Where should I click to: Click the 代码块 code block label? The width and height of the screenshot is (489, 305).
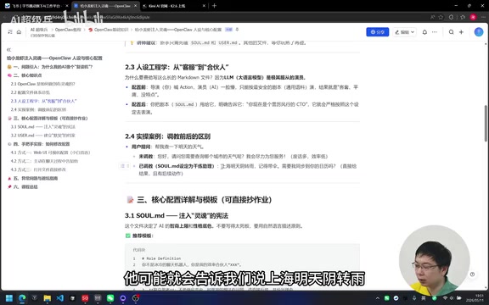tap(139, 250)
